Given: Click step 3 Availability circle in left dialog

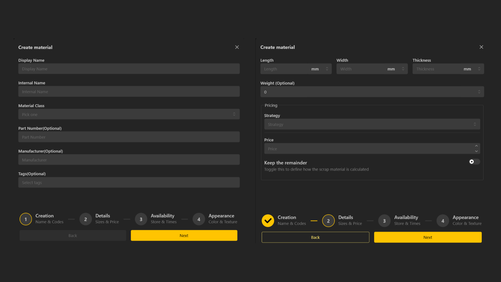Looking at the screenshot, I should tap(141, 219).
